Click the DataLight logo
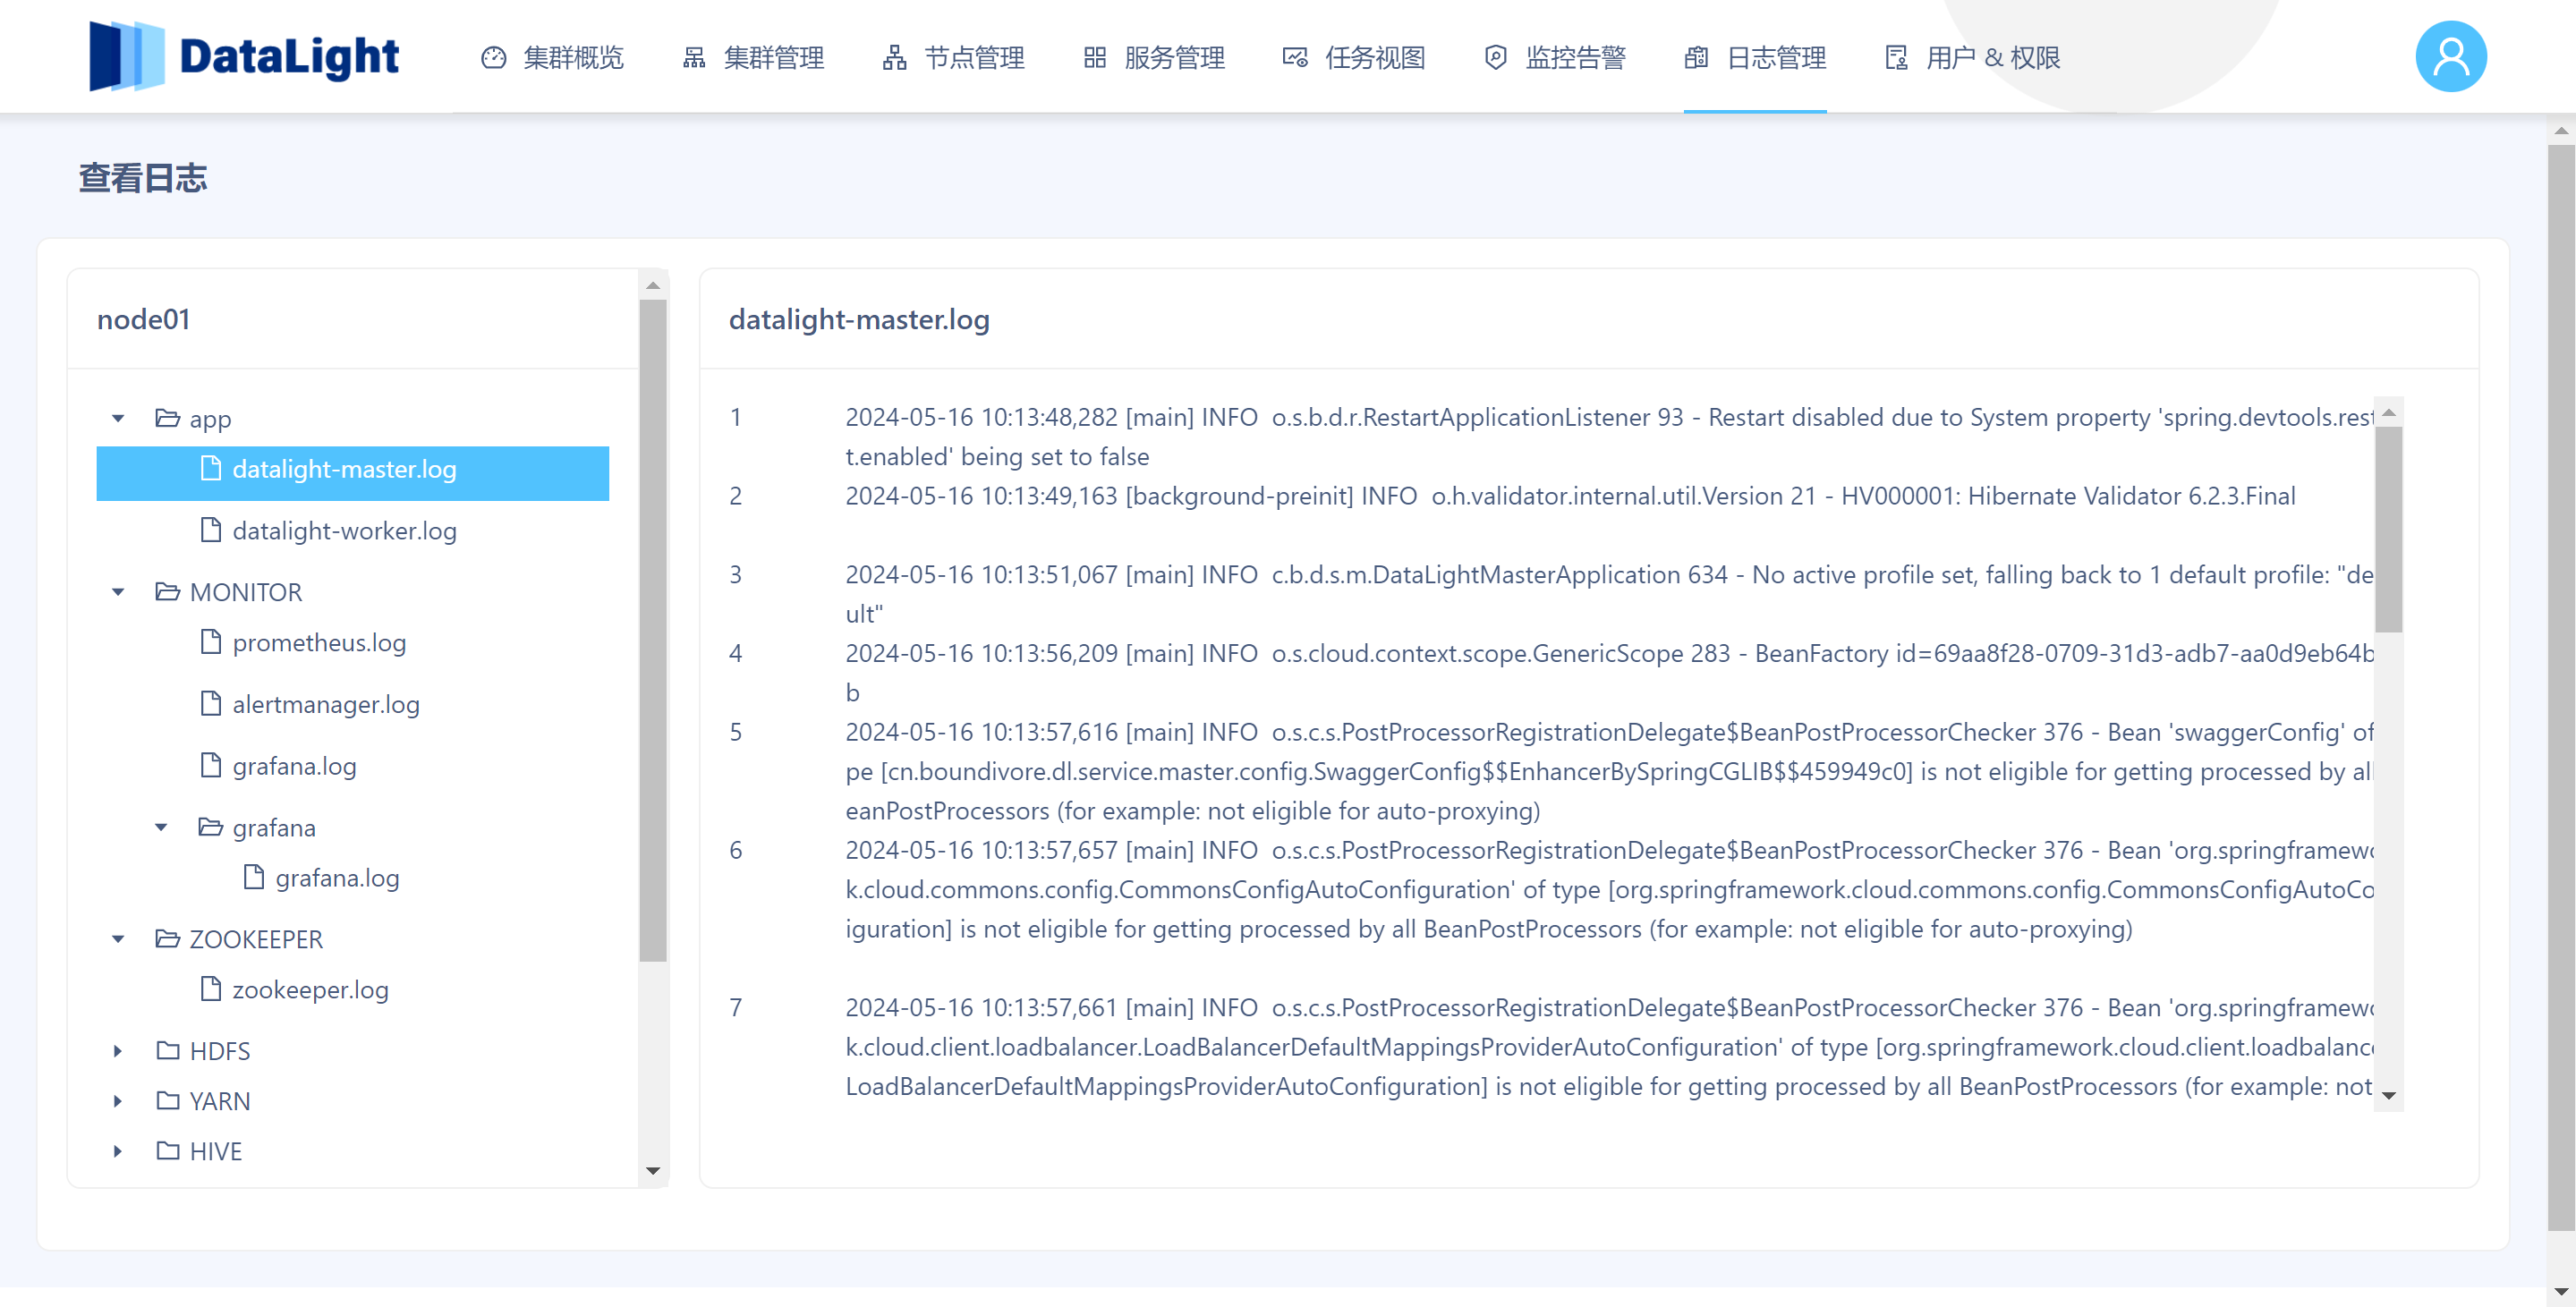 [x=244, y=56]
